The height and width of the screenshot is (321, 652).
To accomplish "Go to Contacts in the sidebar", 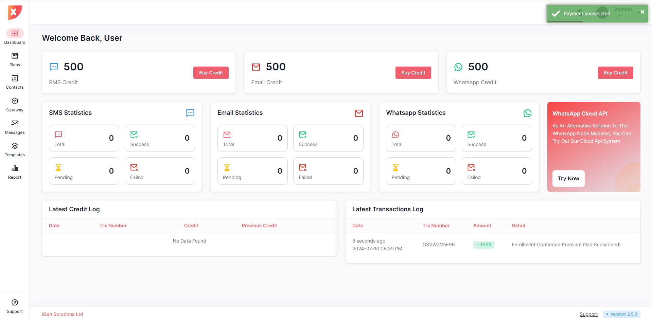I will [15, 82].
